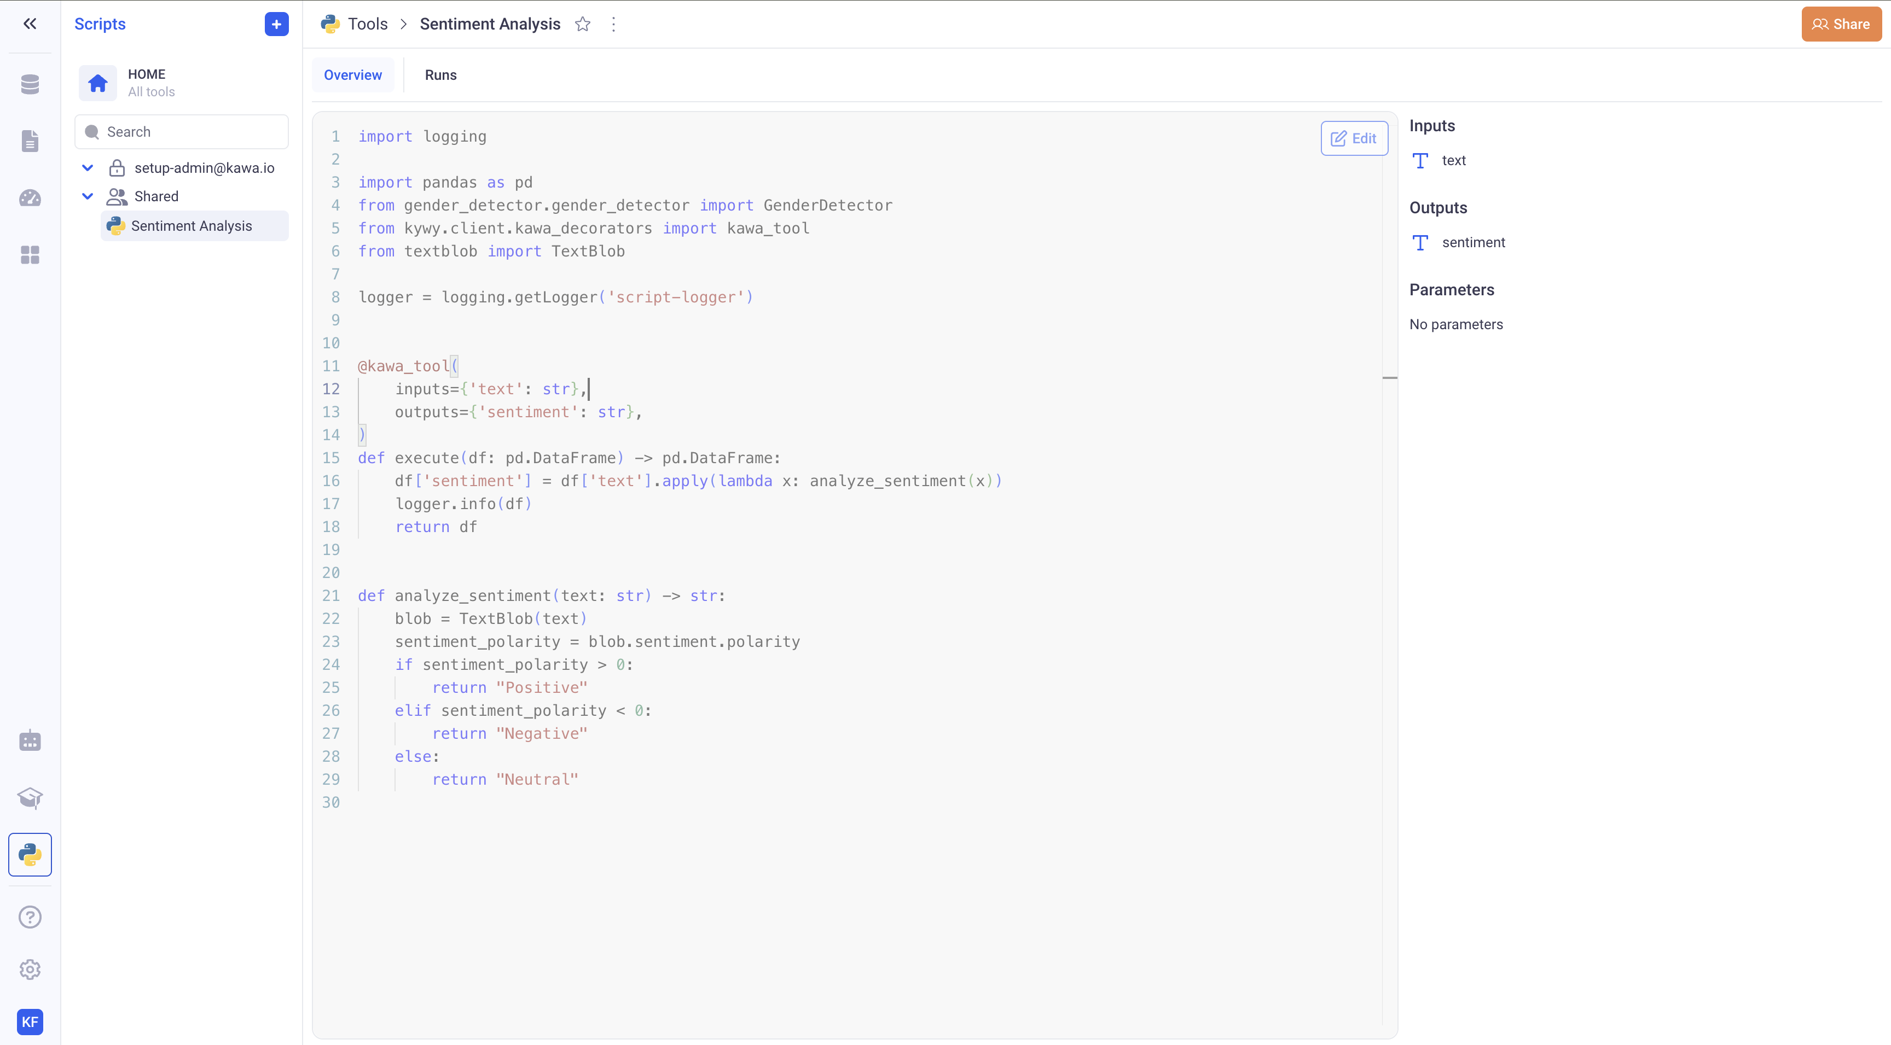Open the graduation cap learning icon
The height and width of the screenshot is (1045, 1891).
click(30, 798)
